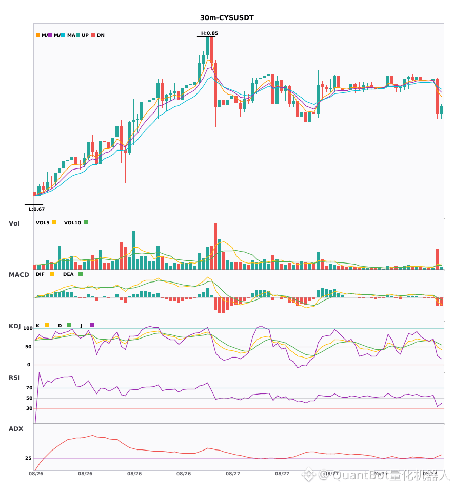
Task: Select the teal UP legend swatch
Action: [78, 35]
